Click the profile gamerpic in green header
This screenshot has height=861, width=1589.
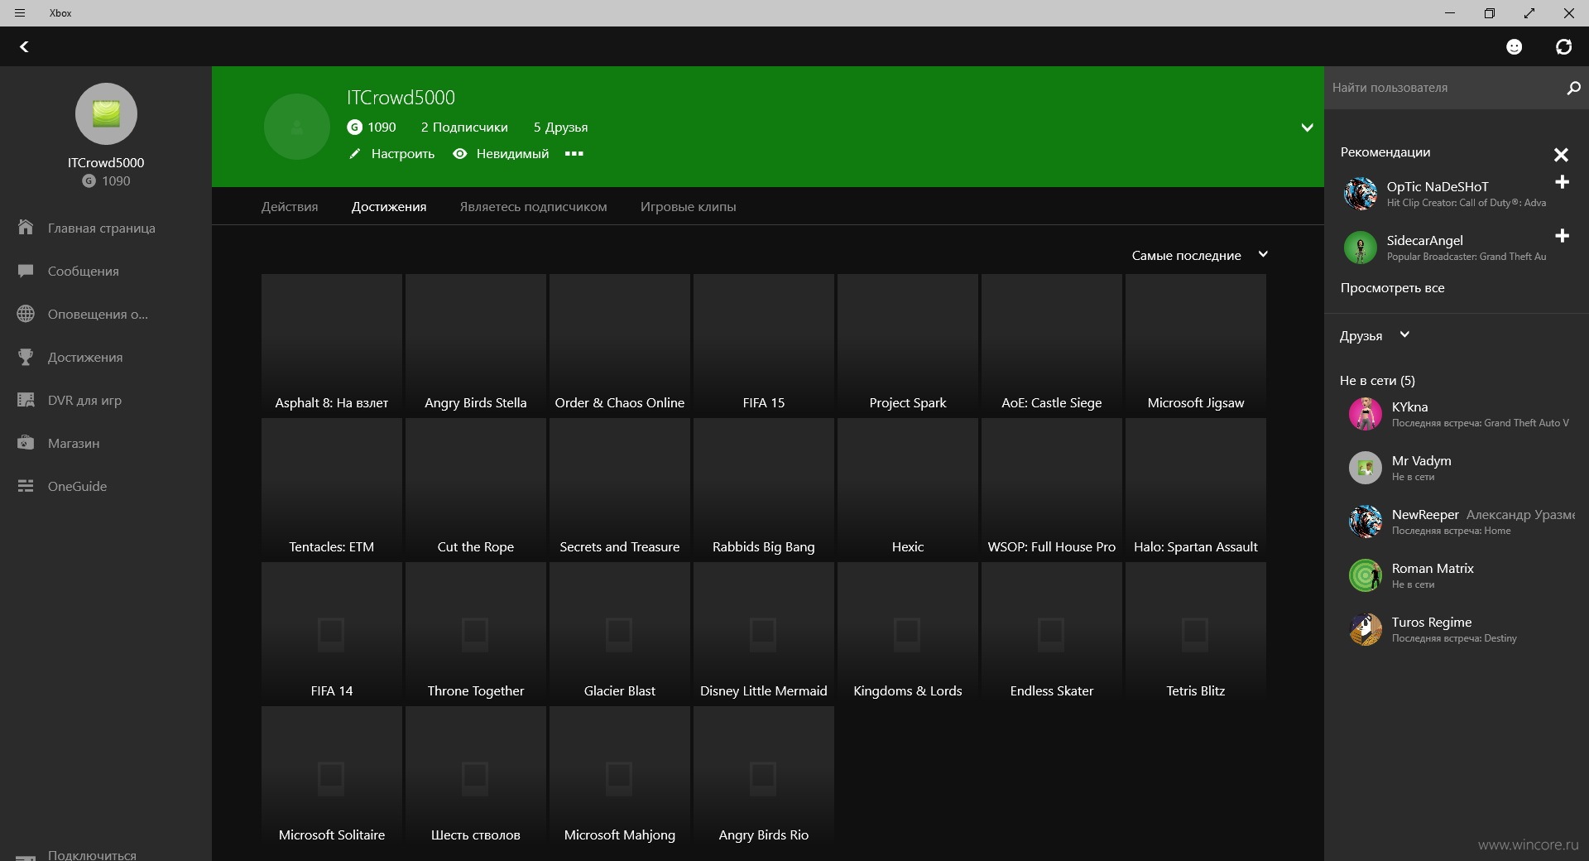(297, 127)
